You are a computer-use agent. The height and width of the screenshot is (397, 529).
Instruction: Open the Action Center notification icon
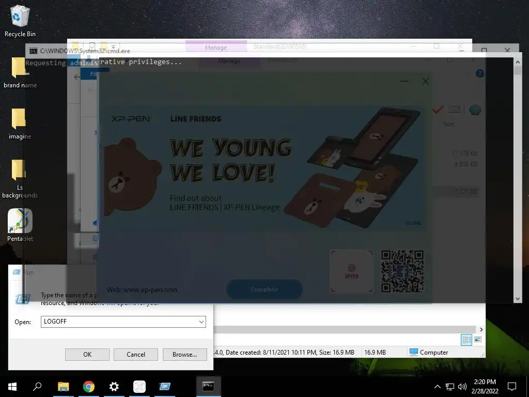[512, 387]
